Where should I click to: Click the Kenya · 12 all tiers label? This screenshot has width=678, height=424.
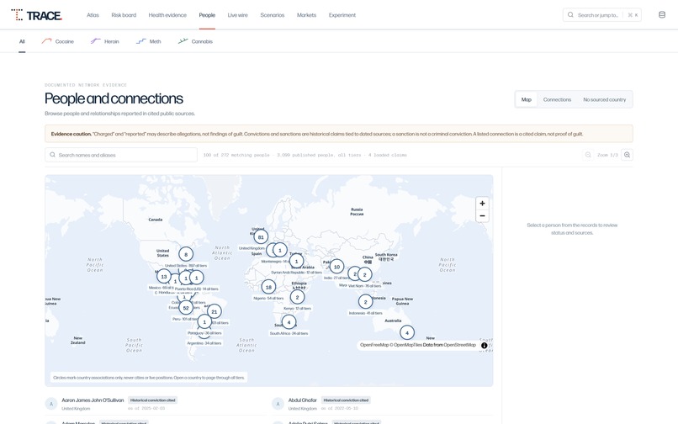297,309
